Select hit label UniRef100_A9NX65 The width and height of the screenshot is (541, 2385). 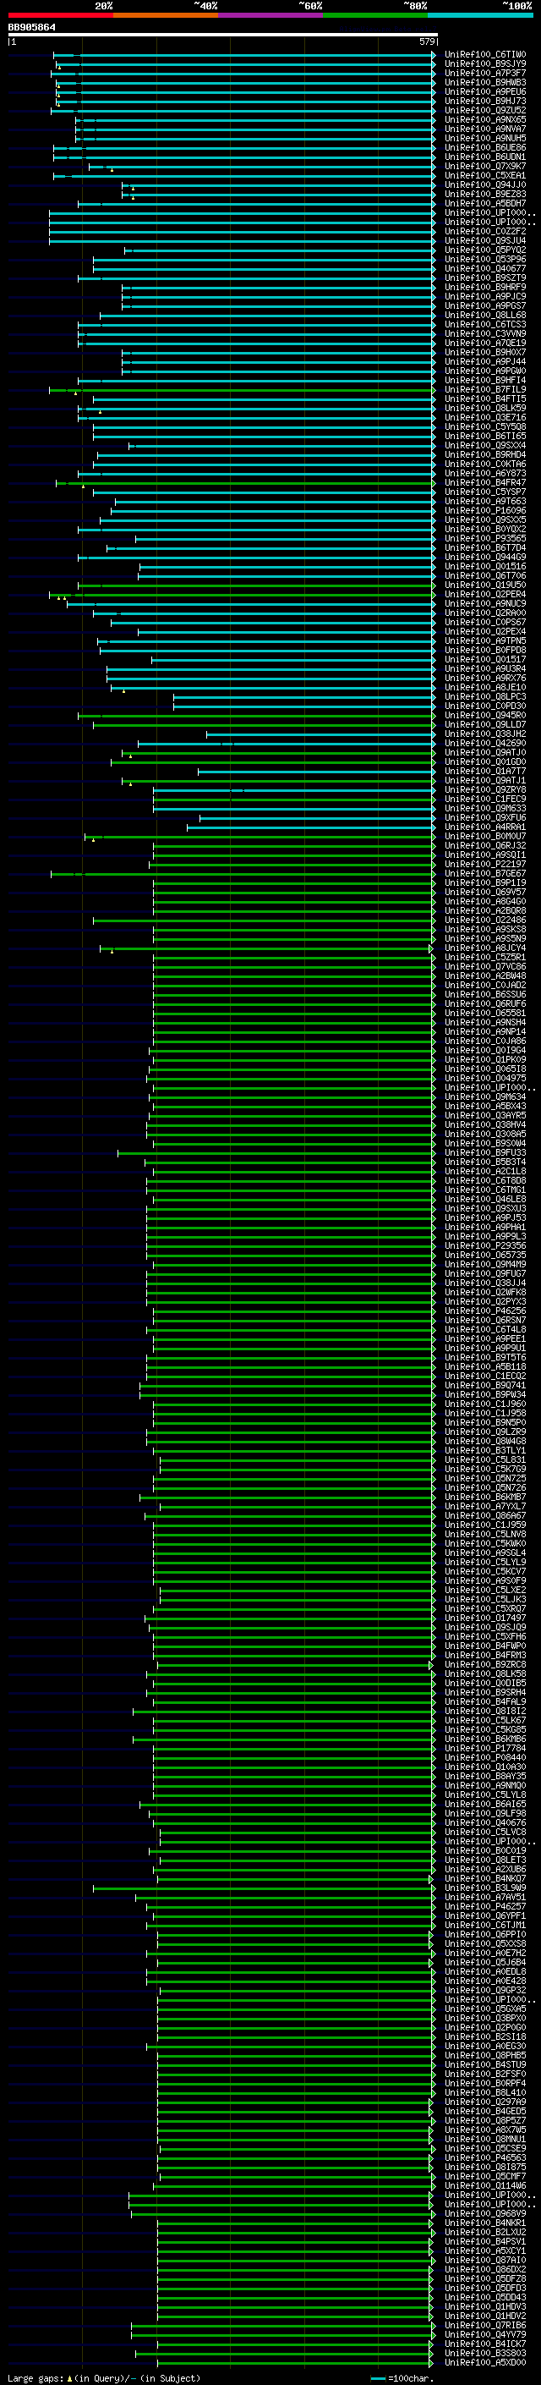(x=485, y=119)
